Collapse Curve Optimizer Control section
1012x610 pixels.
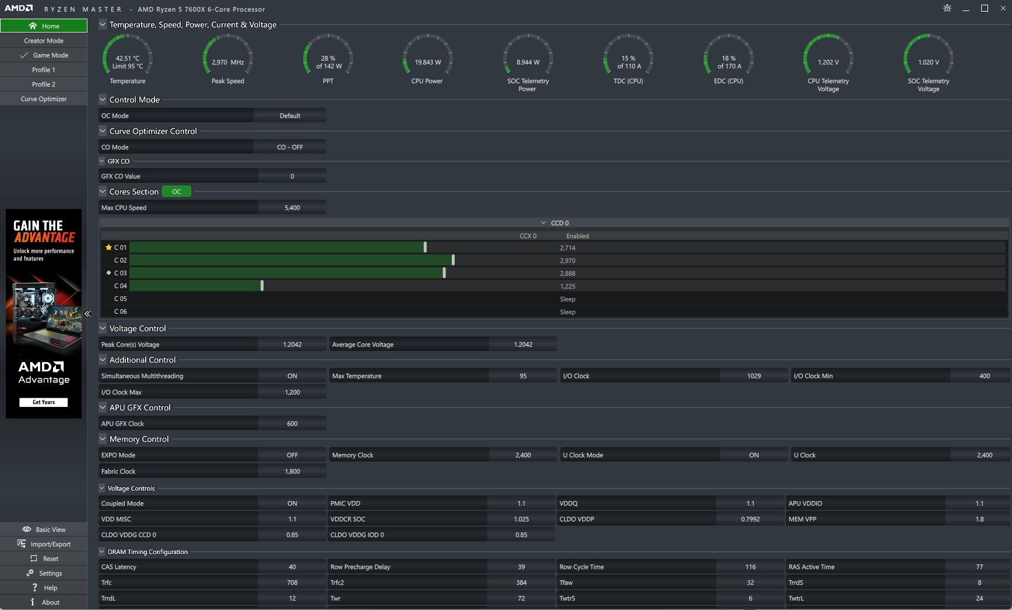tap(103, 131)
